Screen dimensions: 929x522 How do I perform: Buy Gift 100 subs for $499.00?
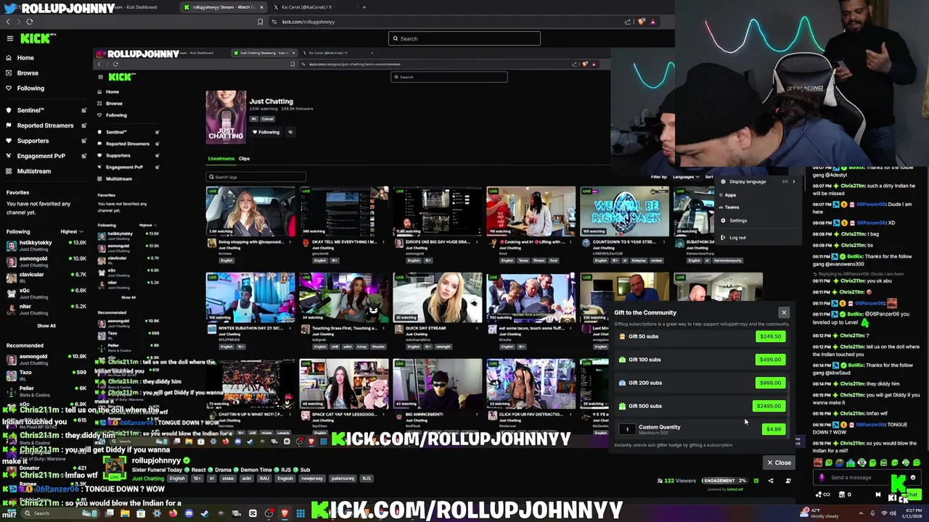click(770, 360)
